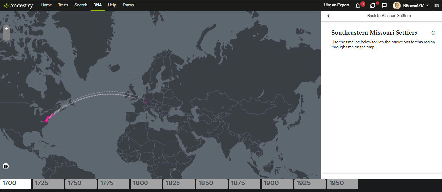
Task: Open the Search menu
Action: pos(81,5)
